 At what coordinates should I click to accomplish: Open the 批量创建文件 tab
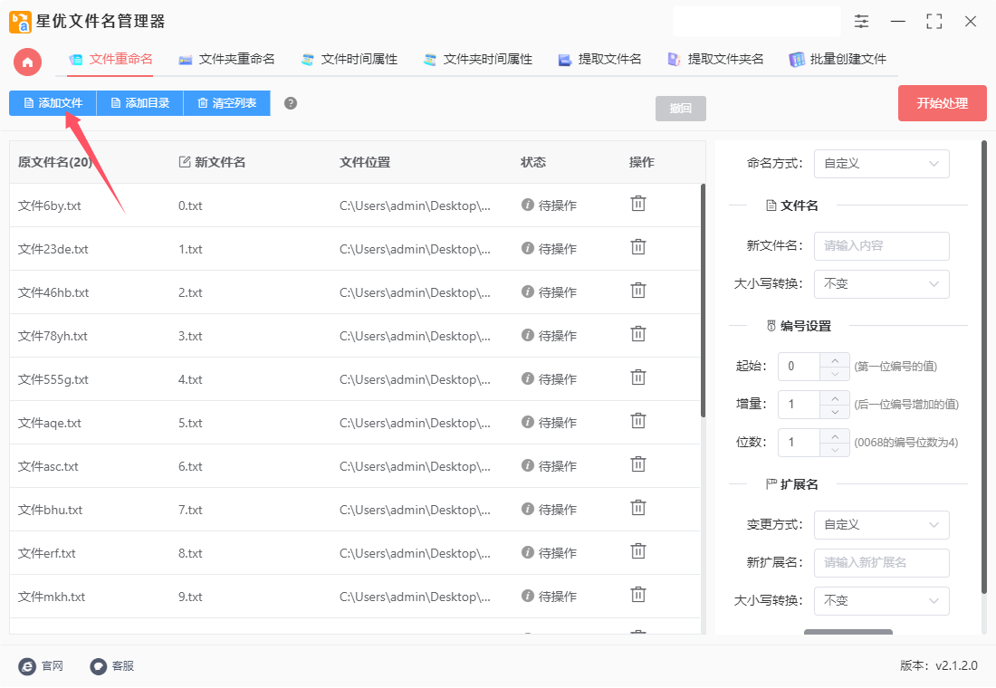click(838, 60)
